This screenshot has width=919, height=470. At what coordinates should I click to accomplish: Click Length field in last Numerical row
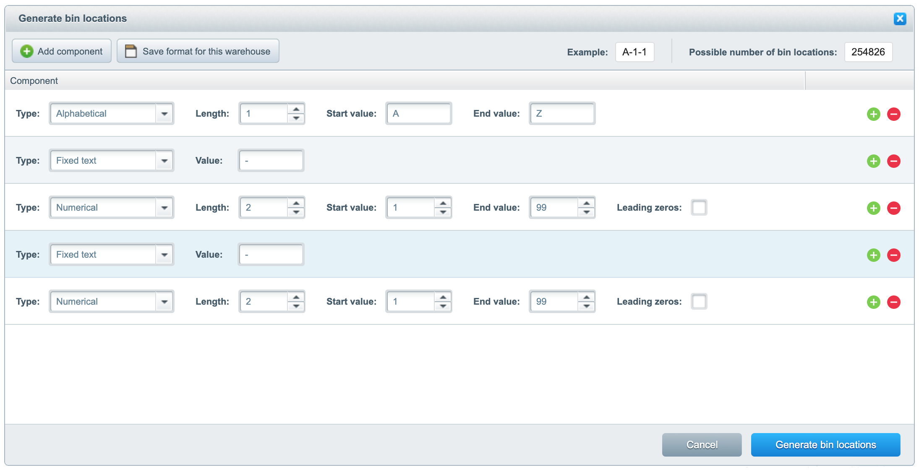click(x=264, y=301)
